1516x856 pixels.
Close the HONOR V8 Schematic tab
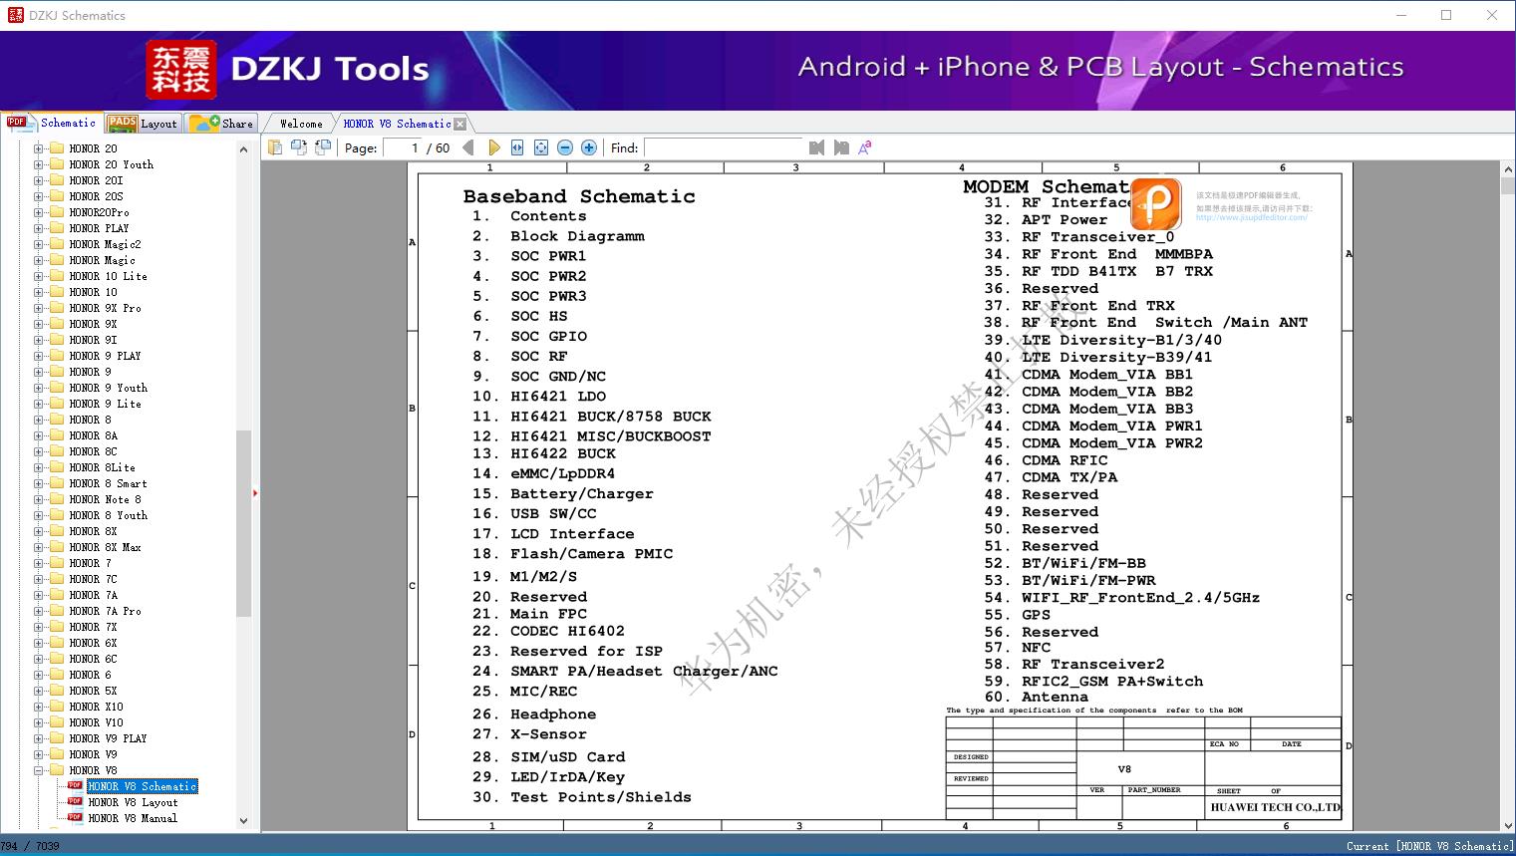click(459, 124)
